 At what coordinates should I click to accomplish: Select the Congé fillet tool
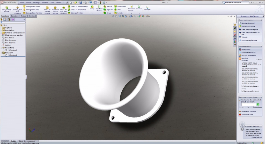(x=92, y=8)
